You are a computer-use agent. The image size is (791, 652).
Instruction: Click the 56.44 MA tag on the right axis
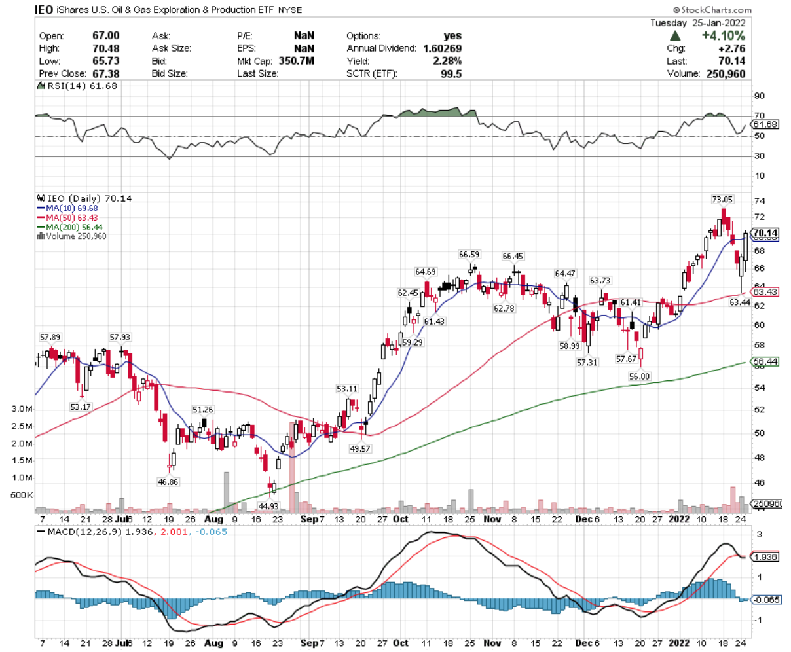click(765, 361)
